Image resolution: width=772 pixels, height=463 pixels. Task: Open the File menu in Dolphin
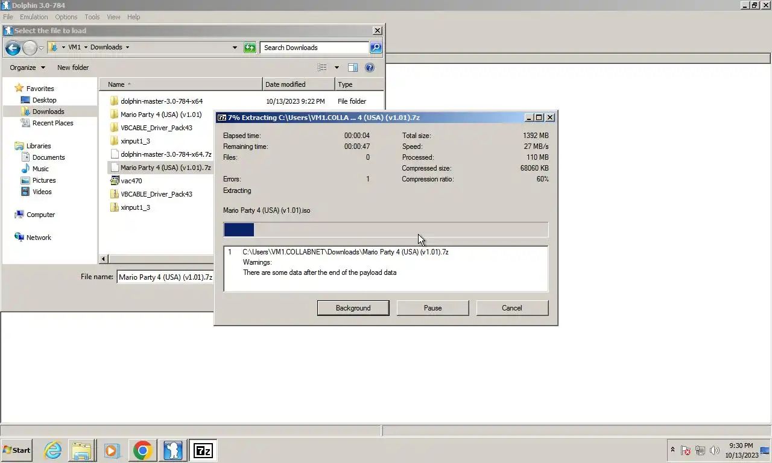tap(8, 17)
